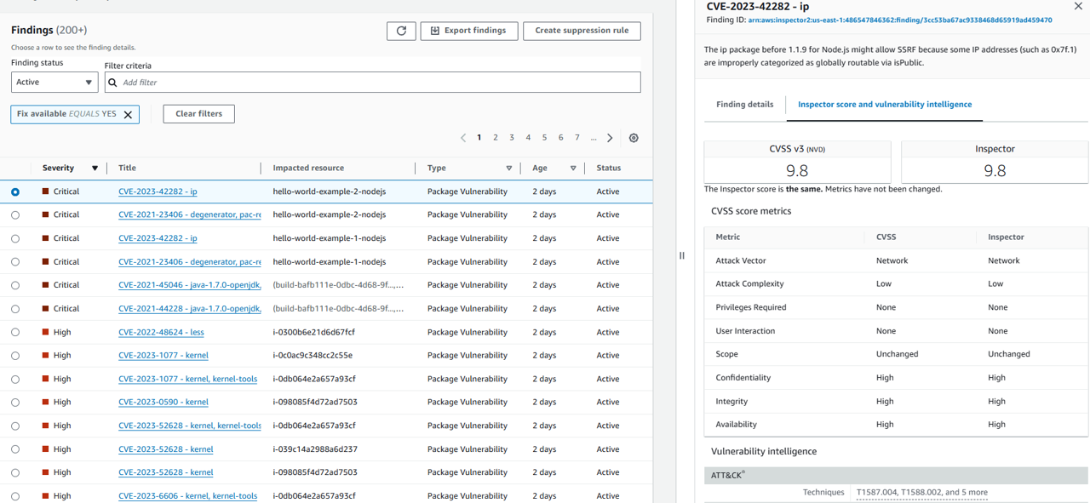This screenshot has height=503, width=1090.
Task: Open the table preferences gear
Action: click(x=634, y=138)
